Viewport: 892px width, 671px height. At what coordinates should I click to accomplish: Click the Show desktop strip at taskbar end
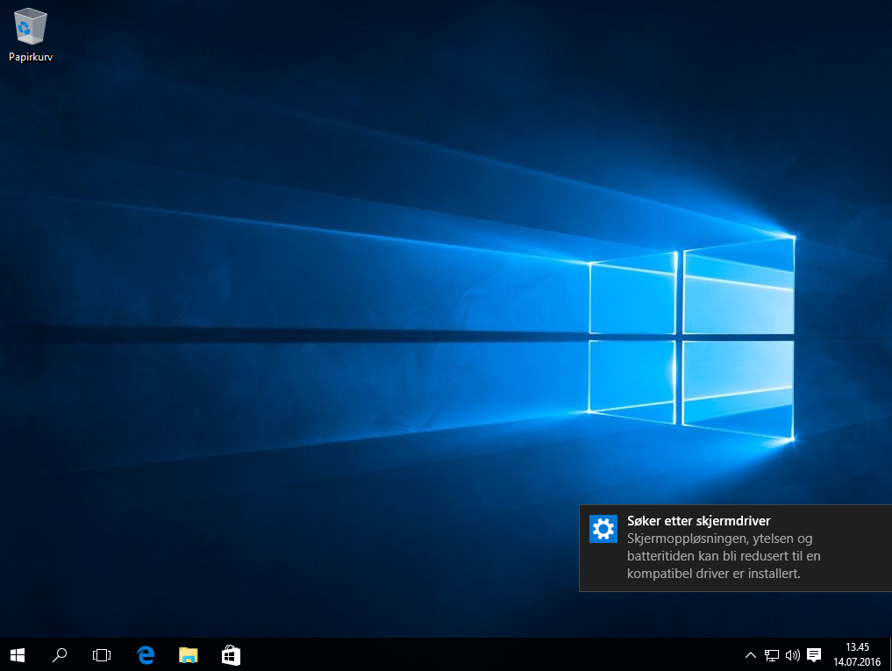[889, 655]
